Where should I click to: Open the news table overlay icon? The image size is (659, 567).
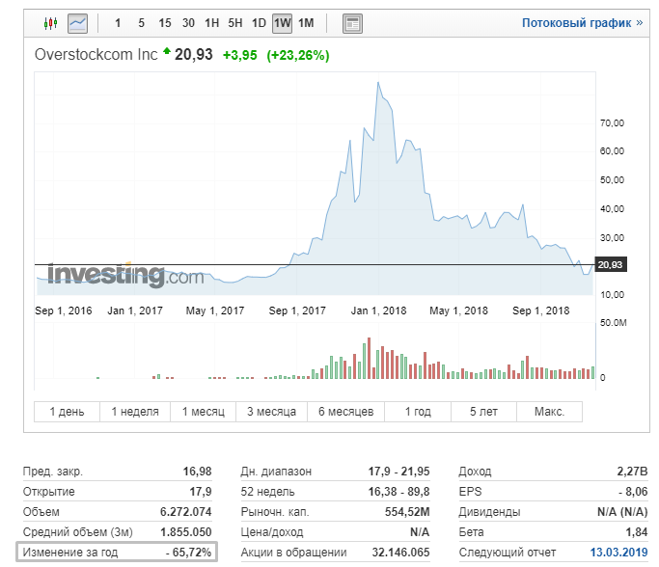352,23
